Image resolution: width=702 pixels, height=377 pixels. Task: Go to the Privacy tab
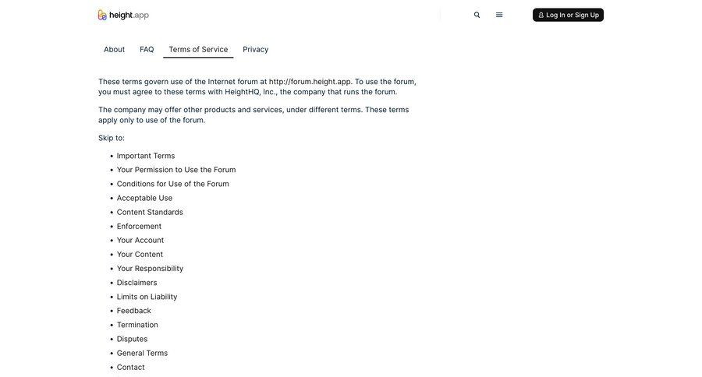click(255, 49)
